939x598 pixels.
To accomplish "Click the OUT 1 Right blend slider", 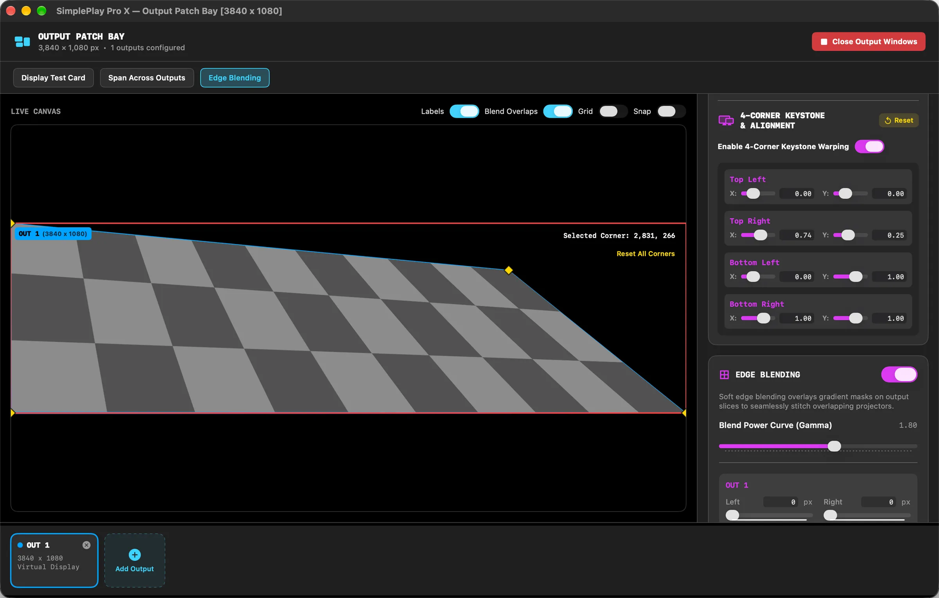I will tap(867, 515).
